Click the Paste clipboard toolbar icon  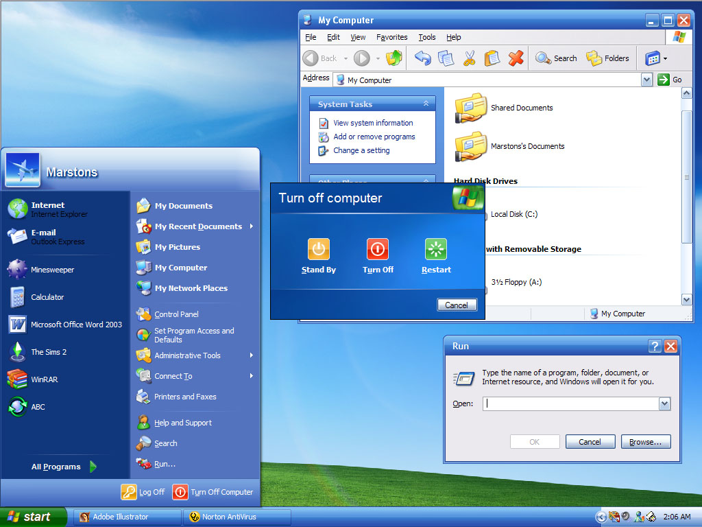click(492, 58)
